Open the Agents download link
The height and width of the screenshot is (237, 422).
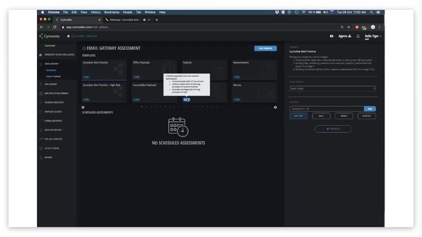tap(345, 36)
